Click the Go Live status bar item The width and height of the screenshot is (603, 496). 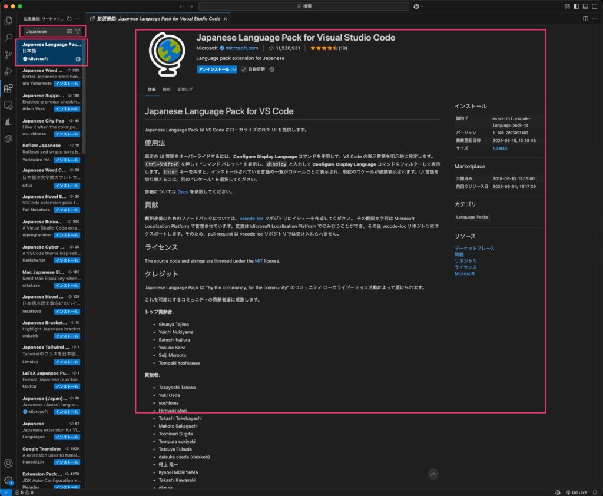click(x=577, y=492)
